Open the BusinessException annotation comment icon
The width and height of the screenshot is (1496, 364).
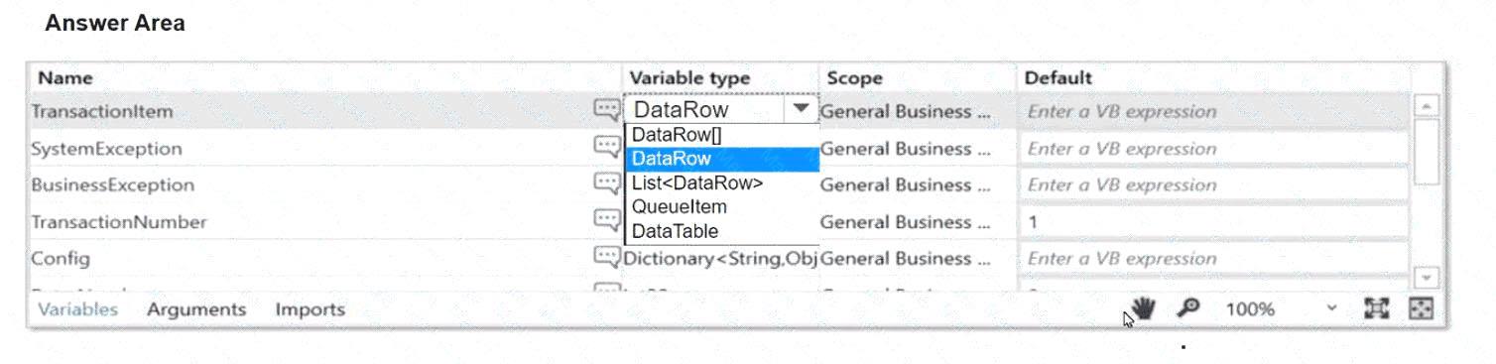(606, 184)
